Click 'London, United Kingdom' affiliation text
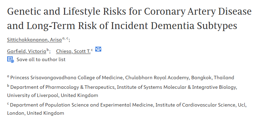Image resolution: width=256 pixels, height=126 pixels. click(36, 113)
